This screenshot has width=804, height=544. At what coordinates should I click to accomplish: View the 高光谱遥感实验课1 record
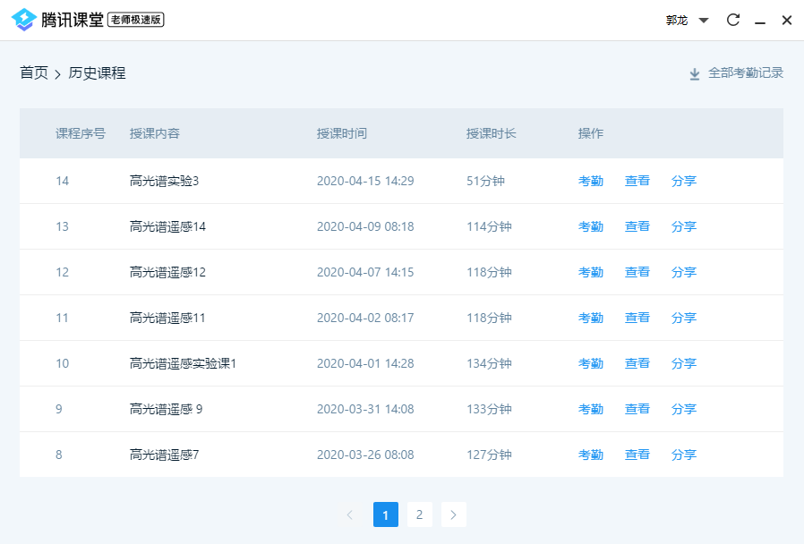pyautogui.click(x=637, y=363)
